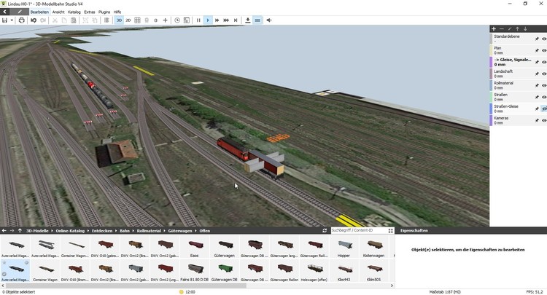Click the Straßen layer green swatch
The image size is (547, 295).
491,97
